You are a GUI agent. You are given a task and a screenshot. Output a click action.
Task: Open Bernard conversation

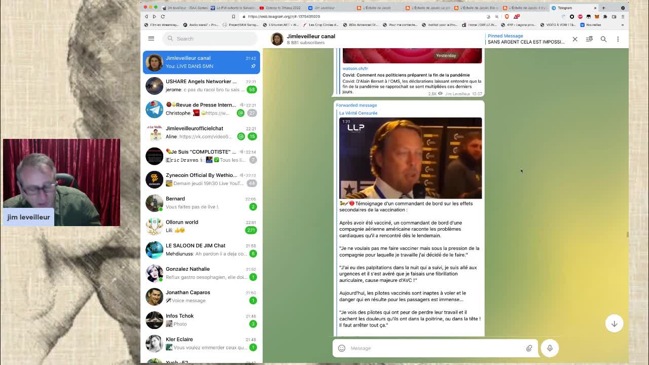(201, 202)
